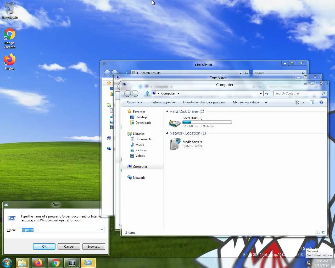This screenshot has height=268, width=335.
Task: Open the Start menu orb
Action: point(7,263)
